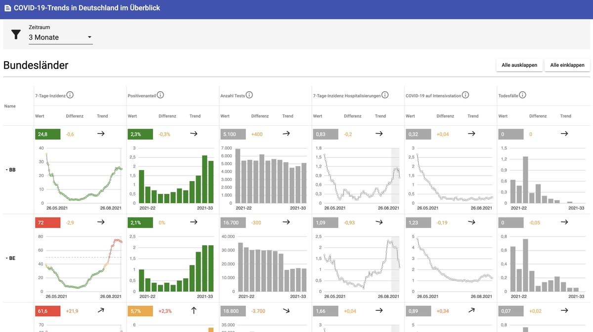Collapse the BE row

click(10, 258)
